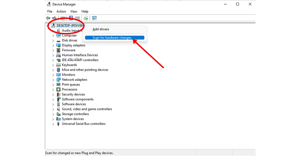The image size is (301, 156).
Task: Click the Sound, video and game controllers speaker icon
Action: click(x=58, y=109)
